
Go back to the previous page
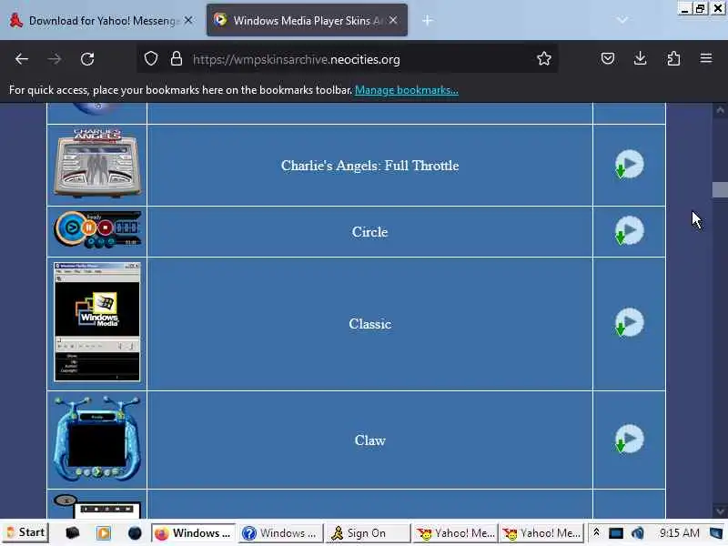pos(22,59)
